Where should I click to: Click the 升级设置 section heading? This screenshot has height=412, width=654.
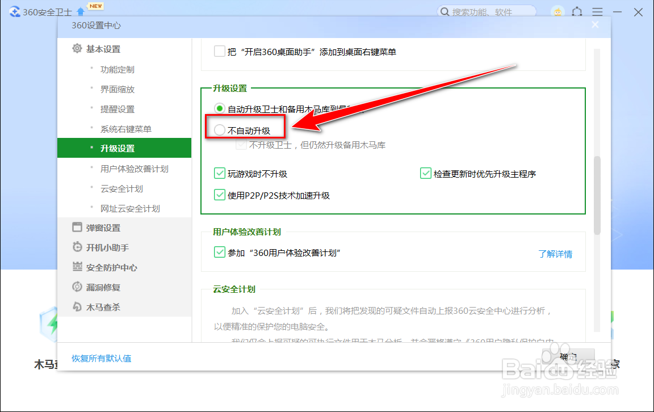click(x=230, y=89)
